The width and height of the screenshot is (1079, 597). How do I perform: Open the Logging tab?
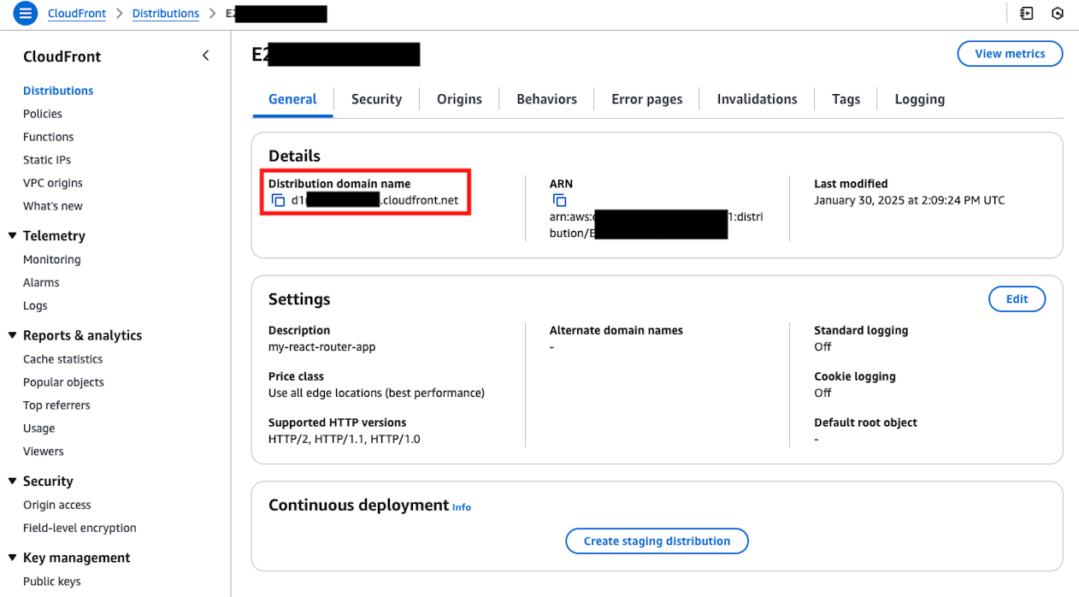tap(919, 99)
